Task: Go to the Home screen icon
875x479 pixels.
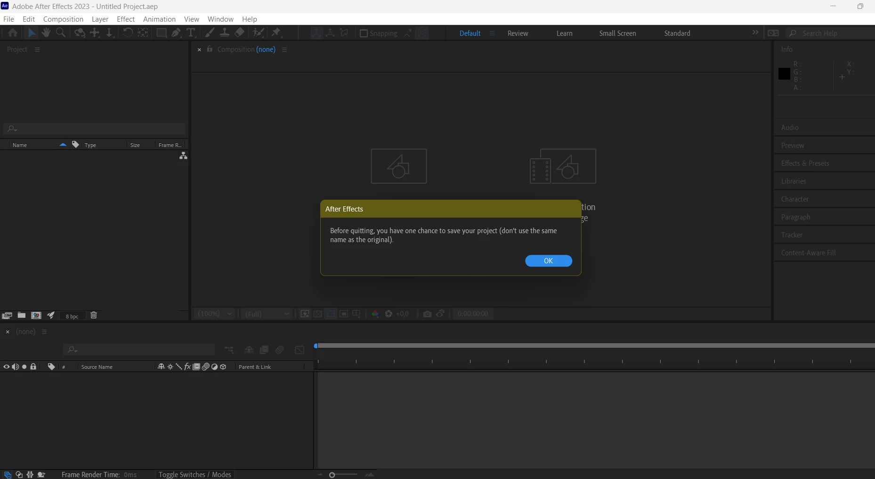Action: coord(13,32)
